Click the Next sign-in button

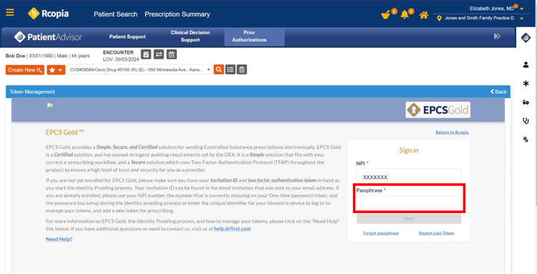[x=409, y=219]
